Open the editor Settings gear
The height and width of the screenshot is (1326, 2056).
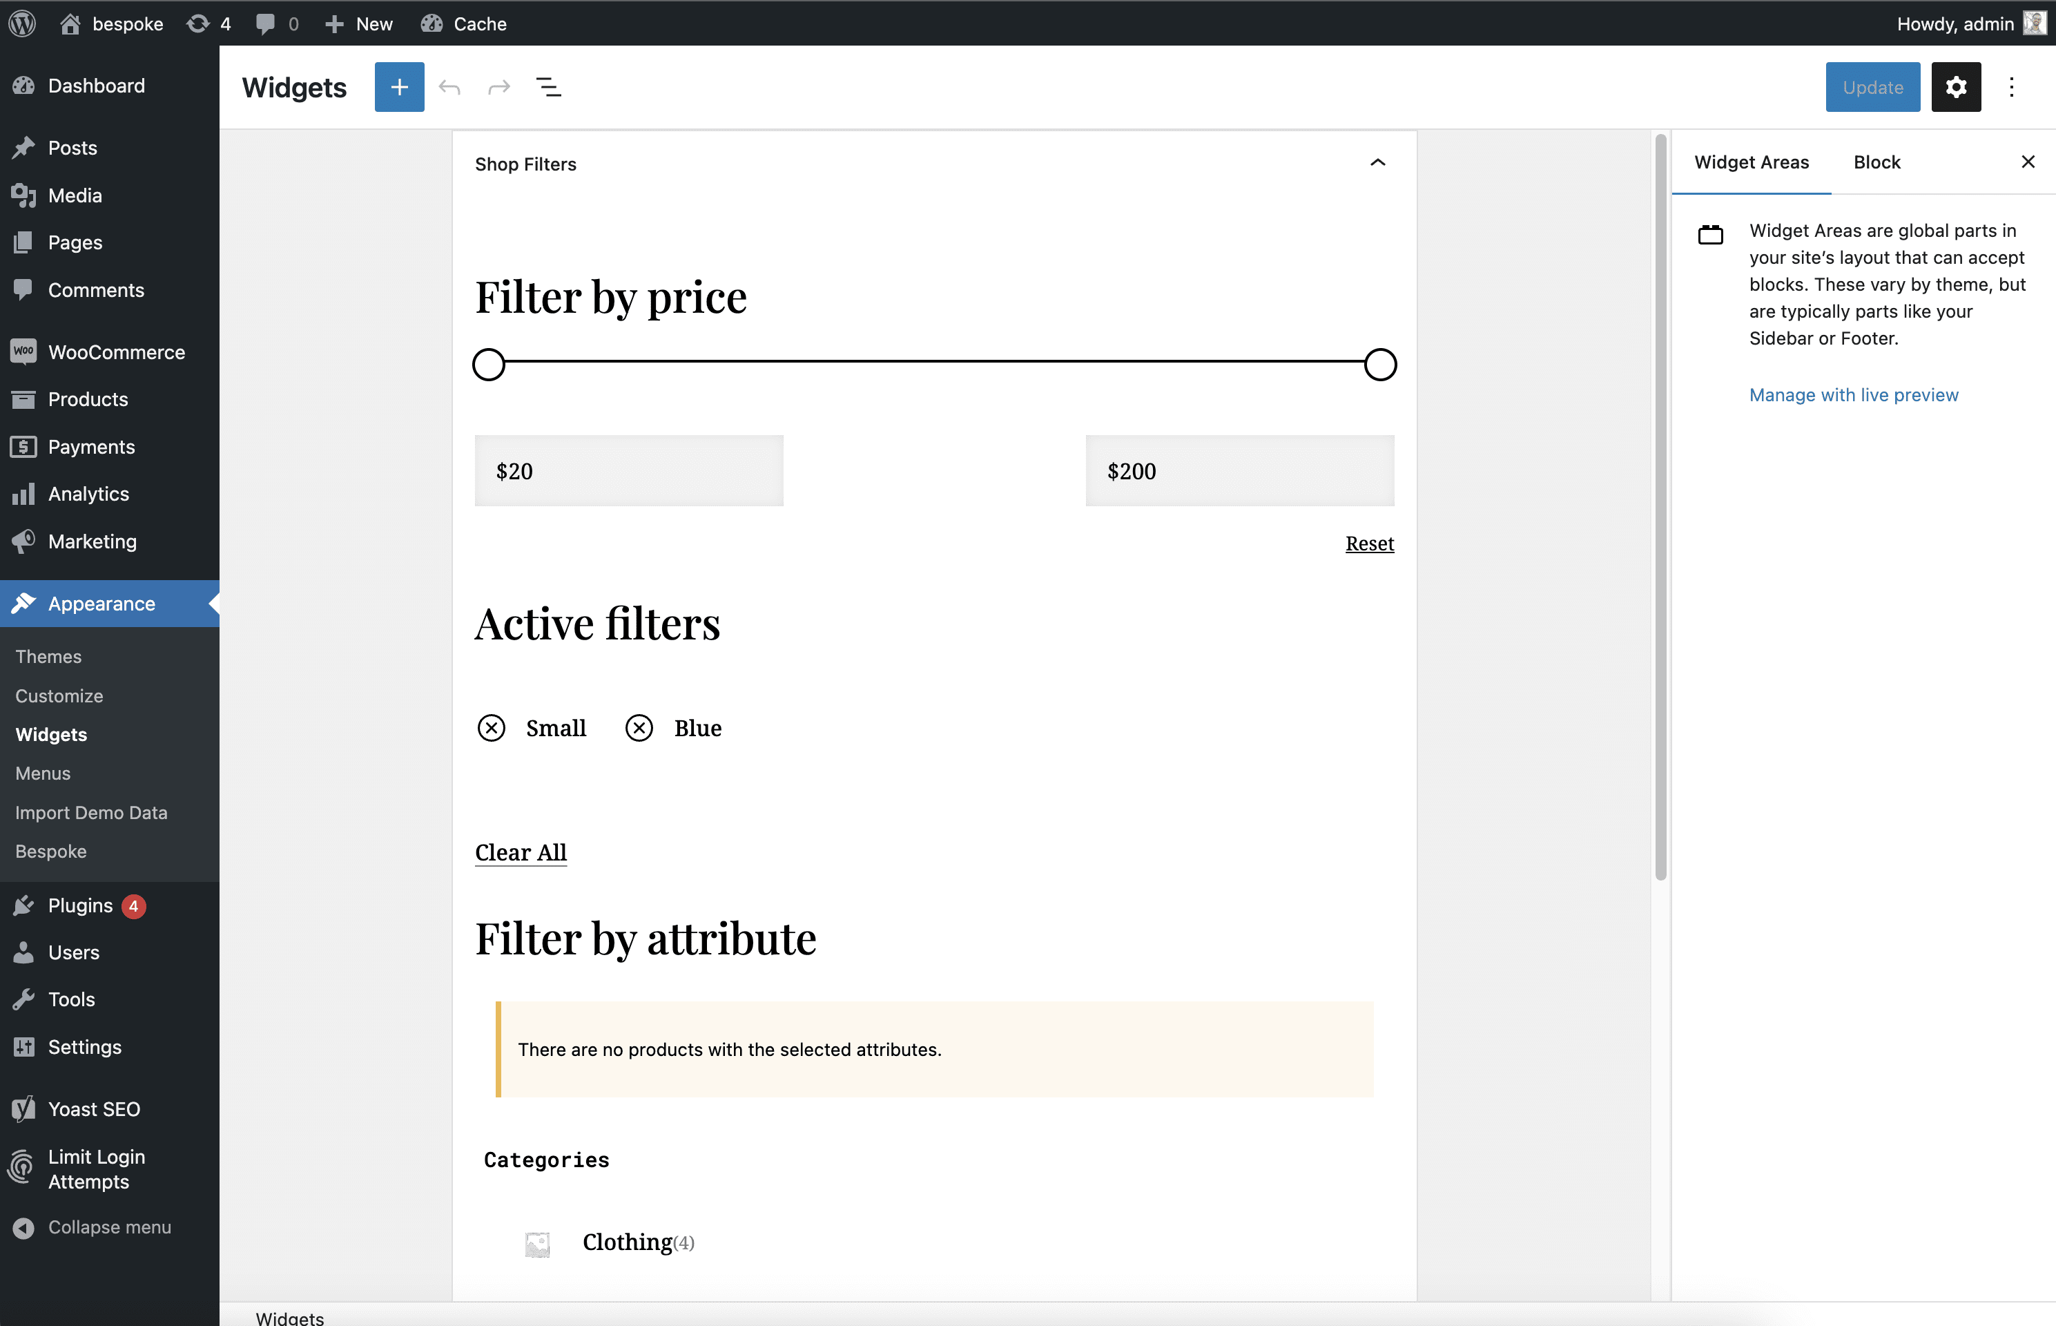pos(1955,86)
